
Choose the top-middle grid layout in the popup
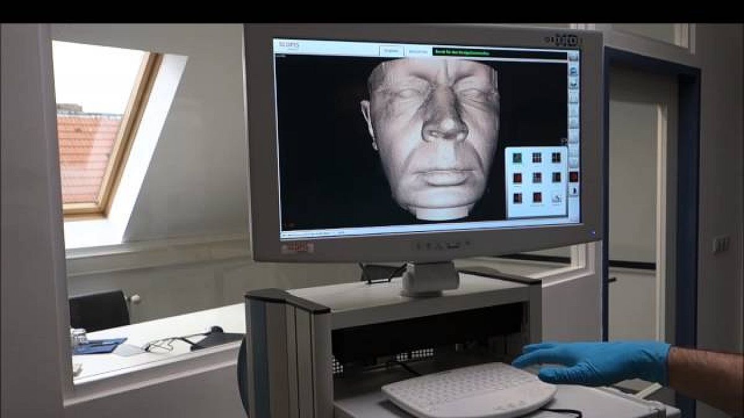coord(536,157)
